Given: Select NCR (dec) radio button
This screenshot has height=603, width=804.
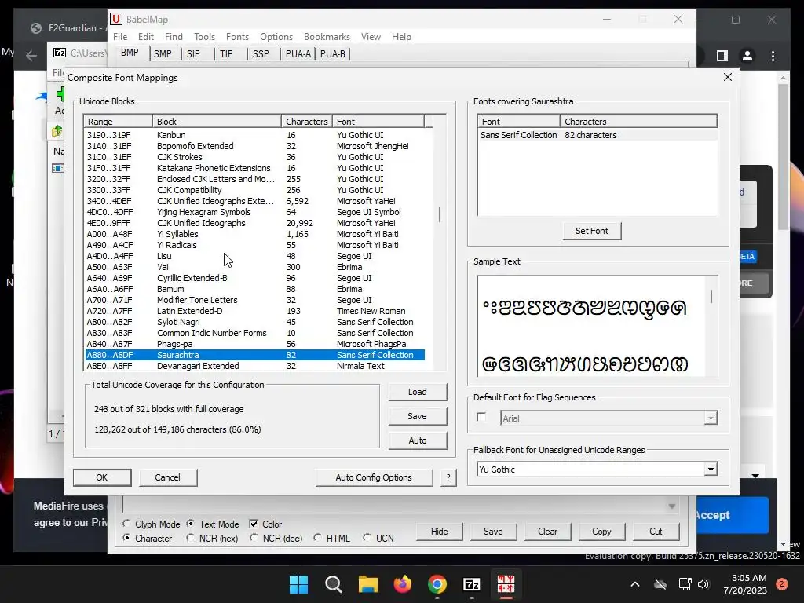Looking at the screenshot, I should pyautogui.click(x=254, y=538).
